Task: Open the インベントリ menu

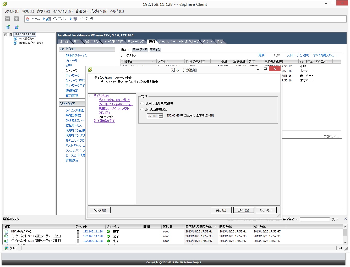Action: point(63,11)
